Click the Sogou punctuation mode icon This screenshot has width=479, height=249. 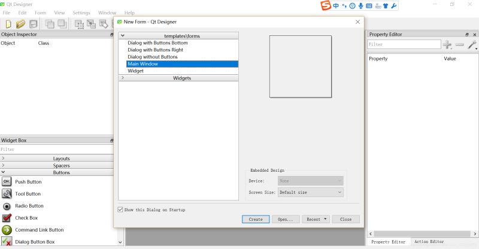coord(344,5)
